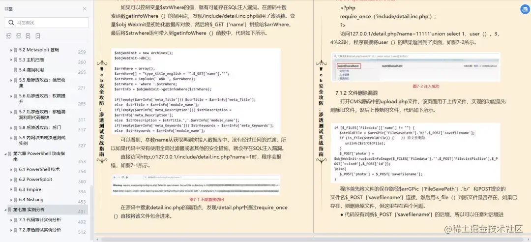Close the 书签 bookmarks panel
This screenshot has width=531, height=242.
(x=85, y=9)
